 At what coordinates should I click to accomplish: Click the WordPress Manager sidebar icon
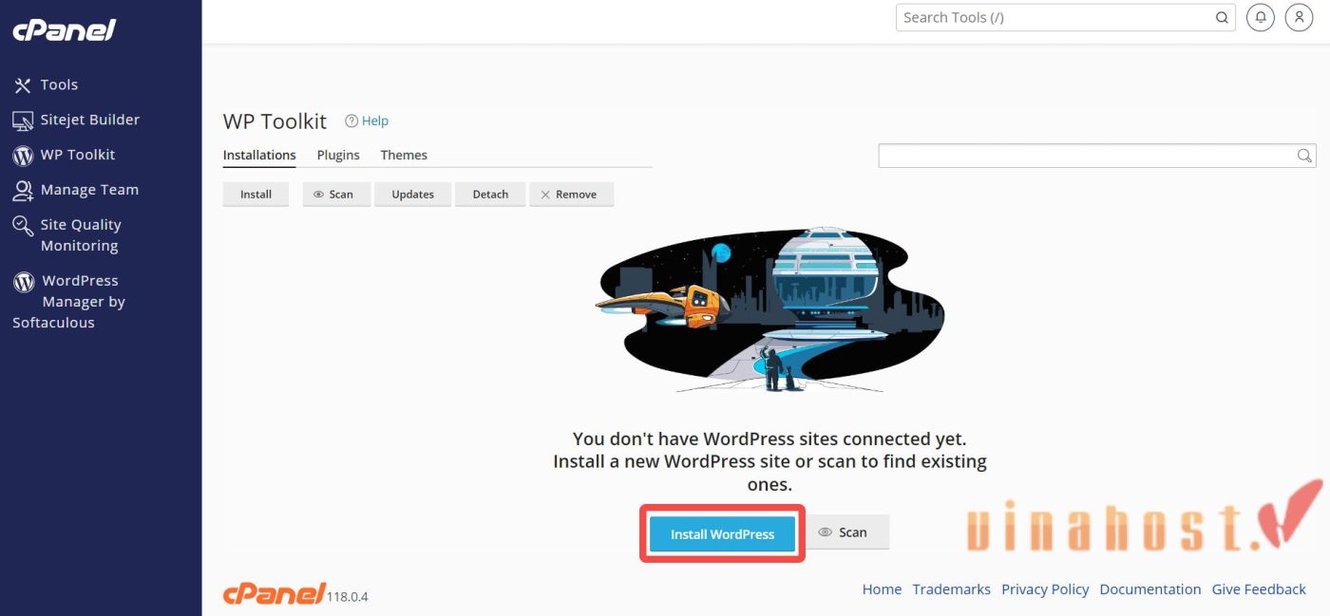point(24,282)
